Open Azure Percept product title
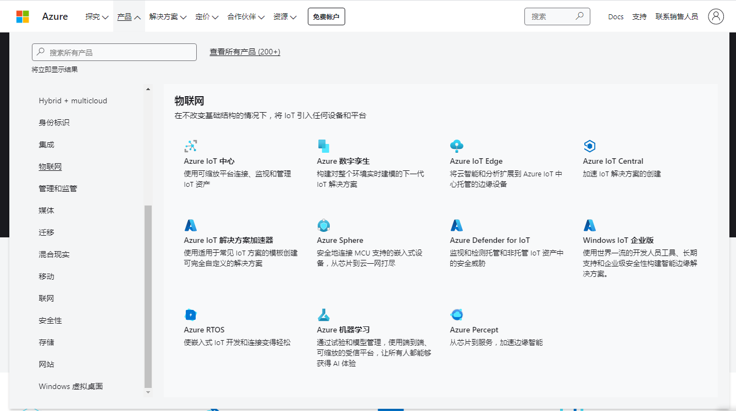The width and height of the screenshot is (736, 411). pyautogui.click(x=474, y=330)
